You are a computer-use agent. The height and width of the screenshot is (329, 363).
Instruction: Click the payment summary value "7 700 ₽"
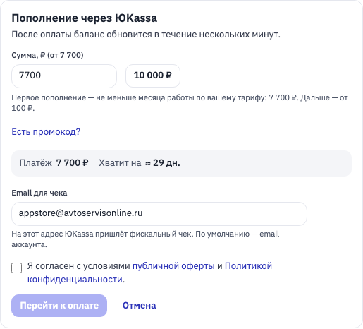72,163
